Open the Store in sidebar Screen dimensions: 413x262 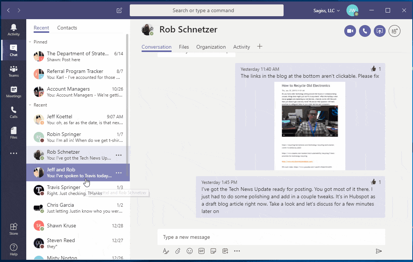pos(13,229)
